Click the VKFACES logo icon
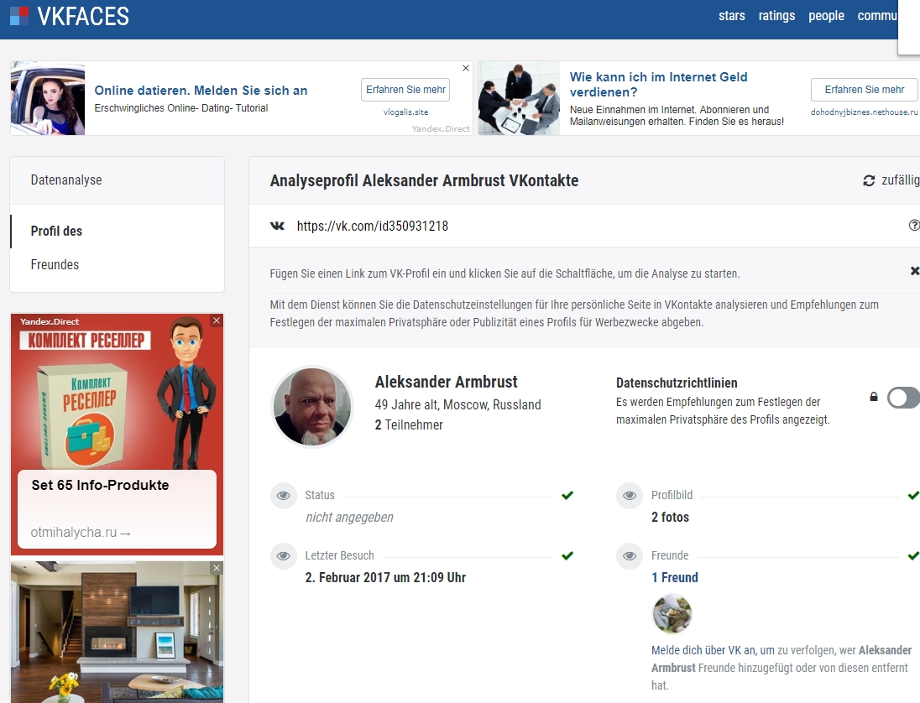The width and height of the screenshot is (920, 703). point(18,16)
